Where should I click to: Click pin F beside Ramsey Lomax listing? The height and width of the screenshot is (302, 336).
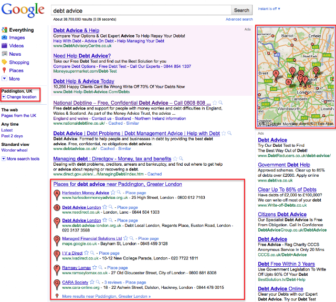point(57,270)
